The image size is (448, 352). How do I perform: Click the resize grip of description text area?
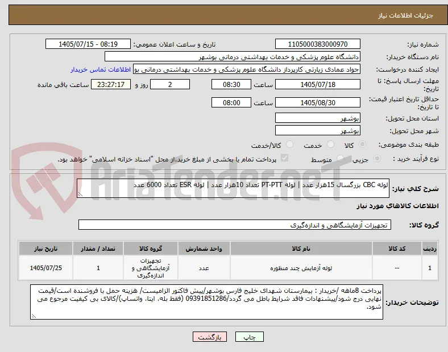(x=80, y=194)
